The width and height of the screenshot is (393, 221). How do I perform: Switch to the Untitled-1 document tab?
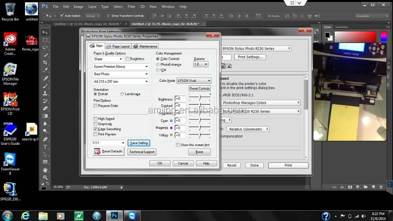pyautogui.click(x=88, y=24)
